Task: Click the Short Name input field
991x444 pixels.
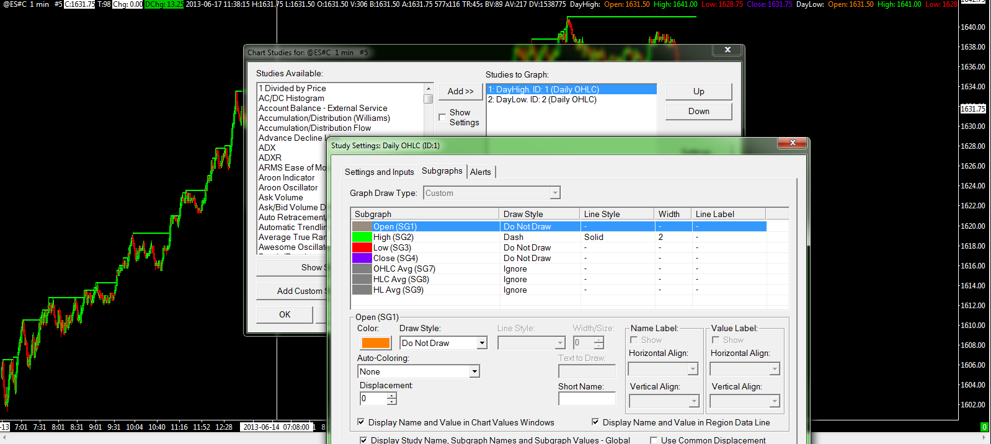Action: pos(587,399)
